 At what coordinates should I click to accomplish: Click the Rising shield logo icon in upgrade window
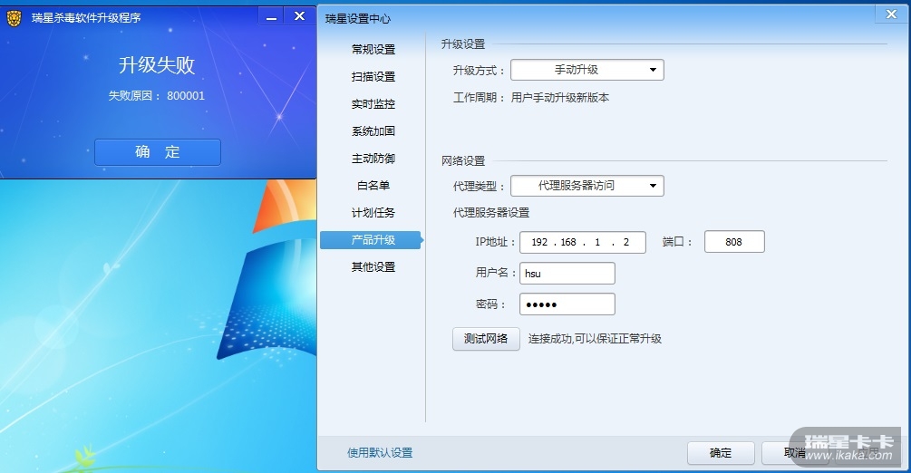click(14, 18)
